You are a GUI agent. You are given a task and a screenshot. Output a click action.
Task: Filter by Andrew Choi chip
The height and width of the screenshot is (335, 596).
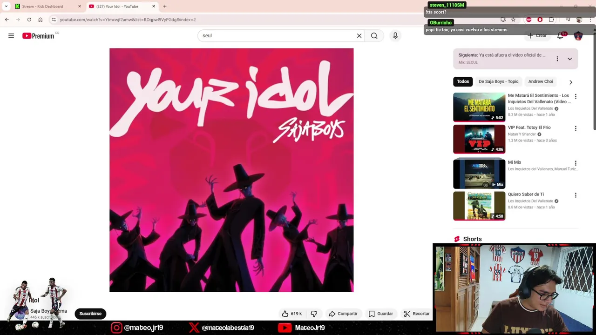pos(541,81)
